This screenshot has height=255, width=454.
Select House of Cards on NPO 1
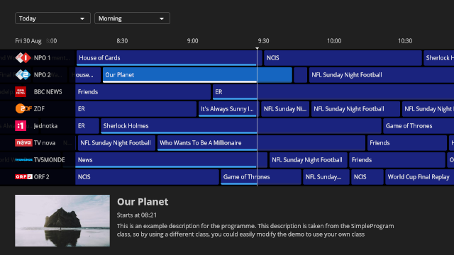coord(170,58)
